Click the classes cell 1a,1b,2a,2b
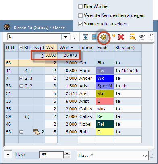 [128, 71]
